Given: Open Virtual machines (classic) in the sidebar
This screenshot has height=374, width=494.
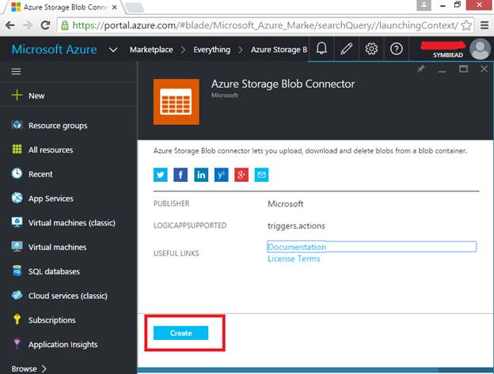Looking at the screenshot, I should (71, 223).
